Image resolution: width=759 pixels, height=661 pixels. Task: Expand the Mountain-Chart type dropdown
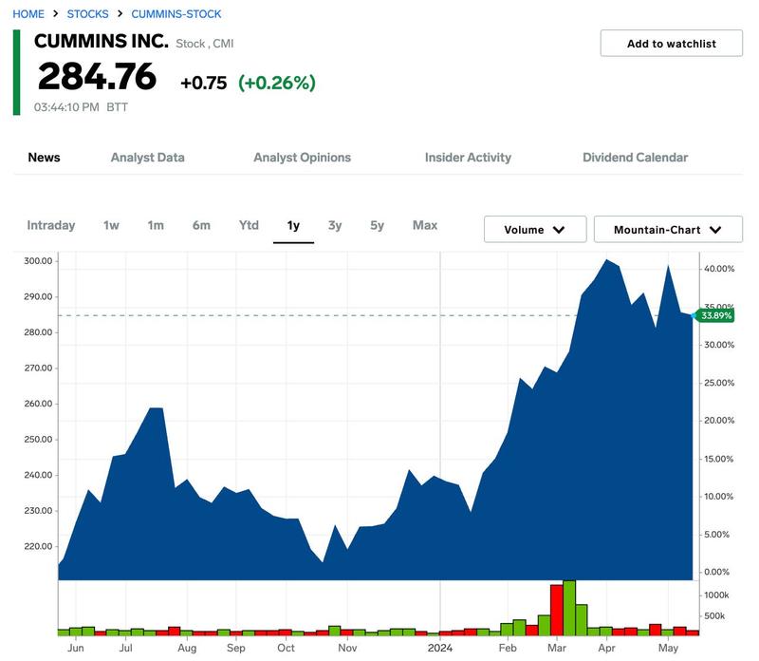tap(668, 229)
